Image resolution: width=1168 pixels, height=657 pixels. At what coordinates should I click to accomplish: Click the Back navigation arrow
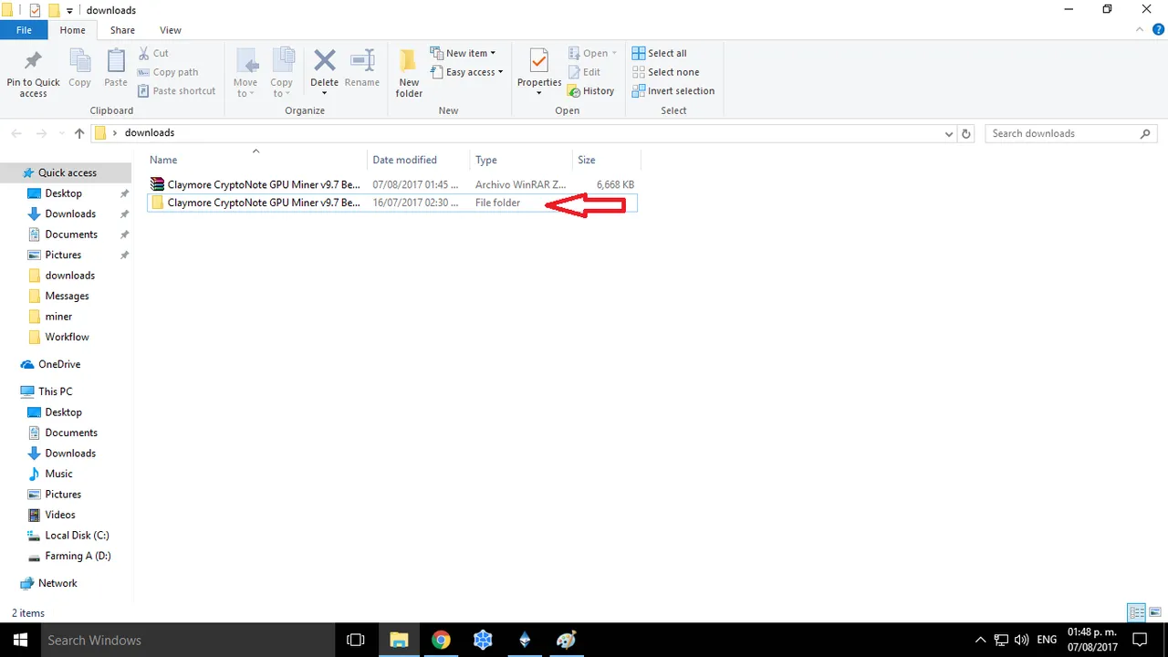coord(16,133)
